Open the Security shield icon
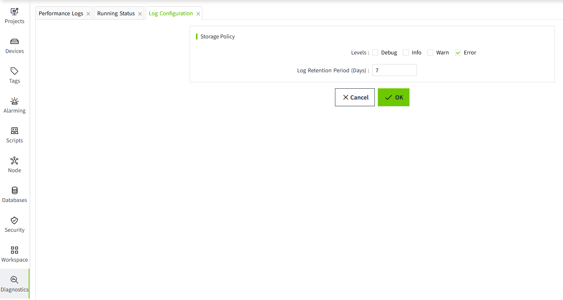The width and height of the screenshot is (563, 300). click(15, 220)
